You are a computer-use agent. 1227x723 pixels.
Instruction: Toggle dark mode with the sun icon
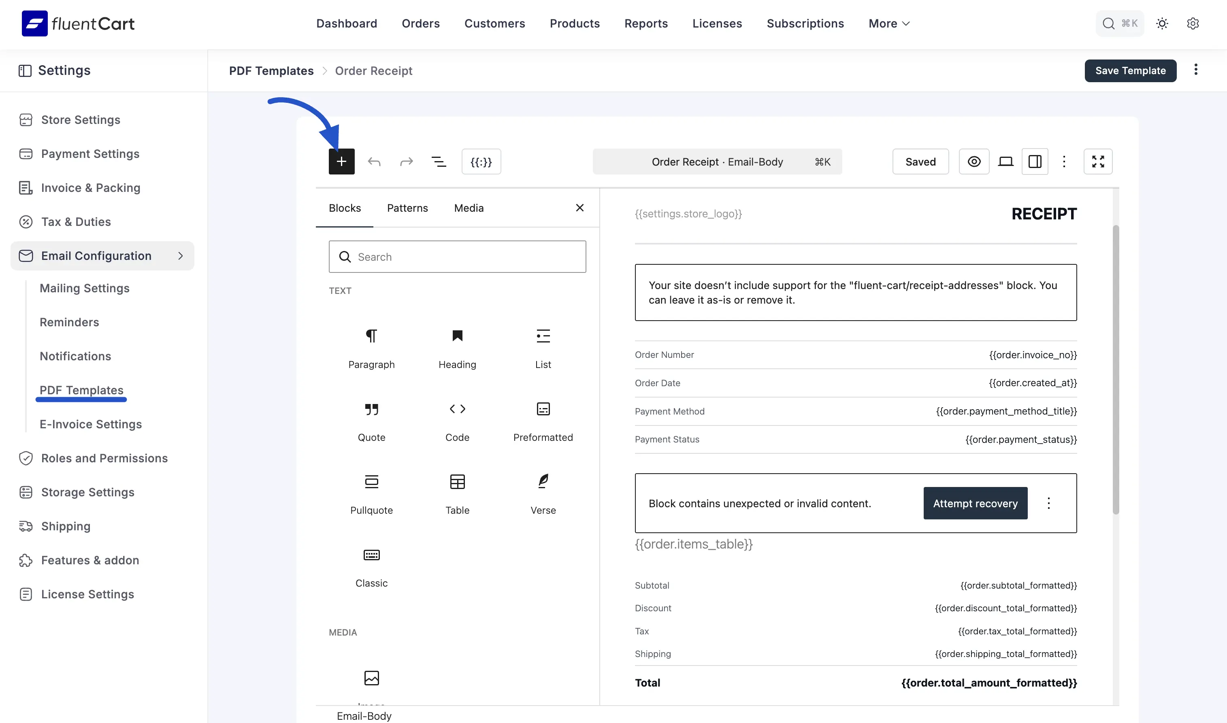(1162, 23)
